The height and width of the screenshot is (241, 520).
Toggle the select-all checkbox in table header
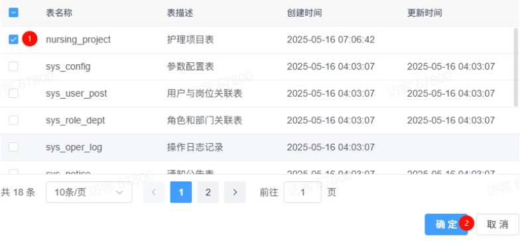(x=13, y=13)
